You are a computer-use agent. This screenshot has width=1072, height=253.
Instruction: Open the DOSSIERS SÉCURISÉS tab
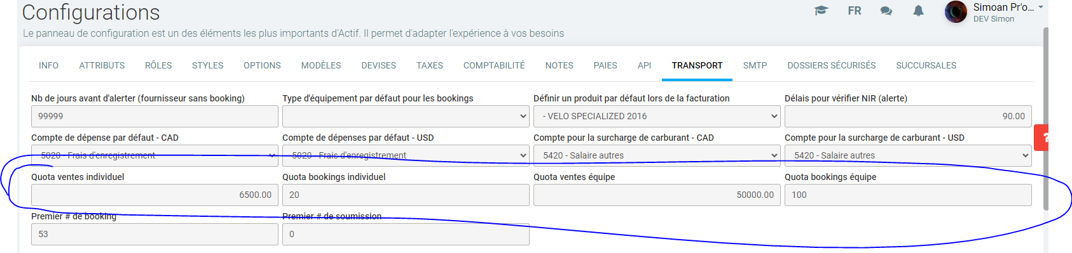832,65
